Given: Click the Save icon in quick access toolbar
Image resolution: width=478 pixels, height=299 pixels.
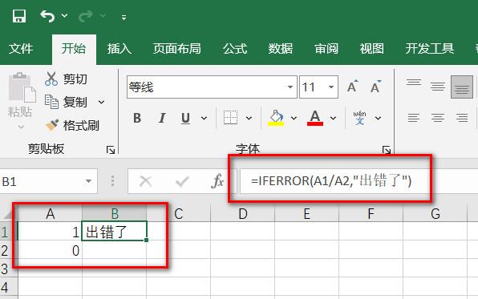Looking at the screenshot, I should tap(19, 16).
